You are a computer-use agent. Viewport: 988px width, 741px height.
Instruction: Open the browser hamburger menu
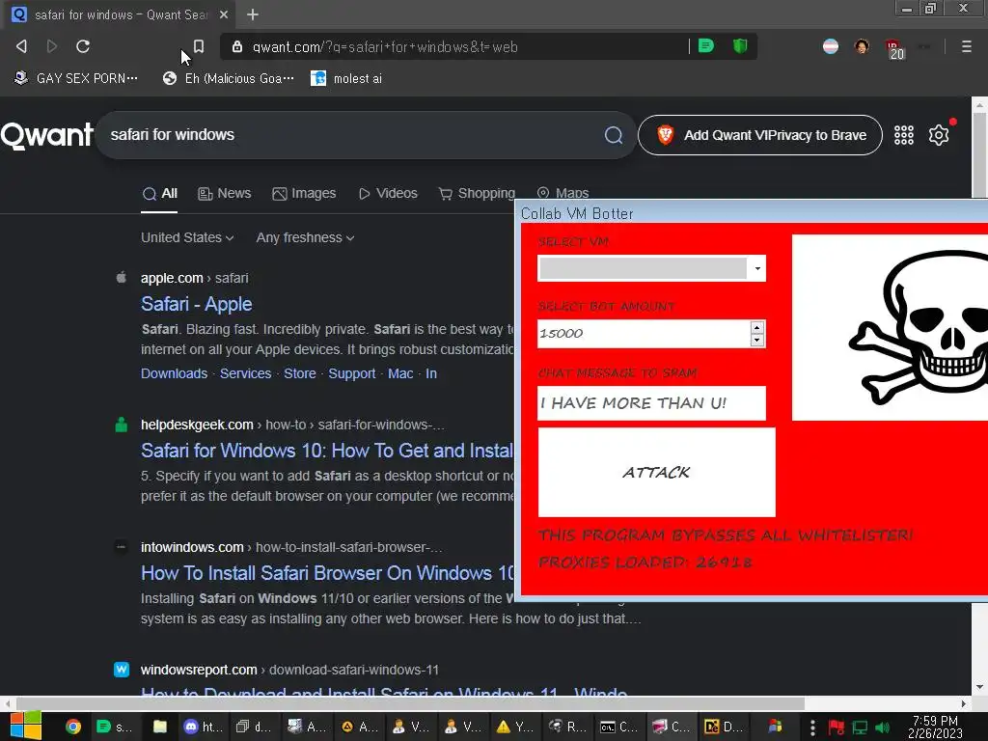click(966, 46)
